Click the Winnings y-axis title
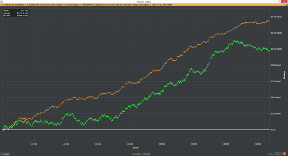The width and height of the screenshot is (288, 156). 284,75
